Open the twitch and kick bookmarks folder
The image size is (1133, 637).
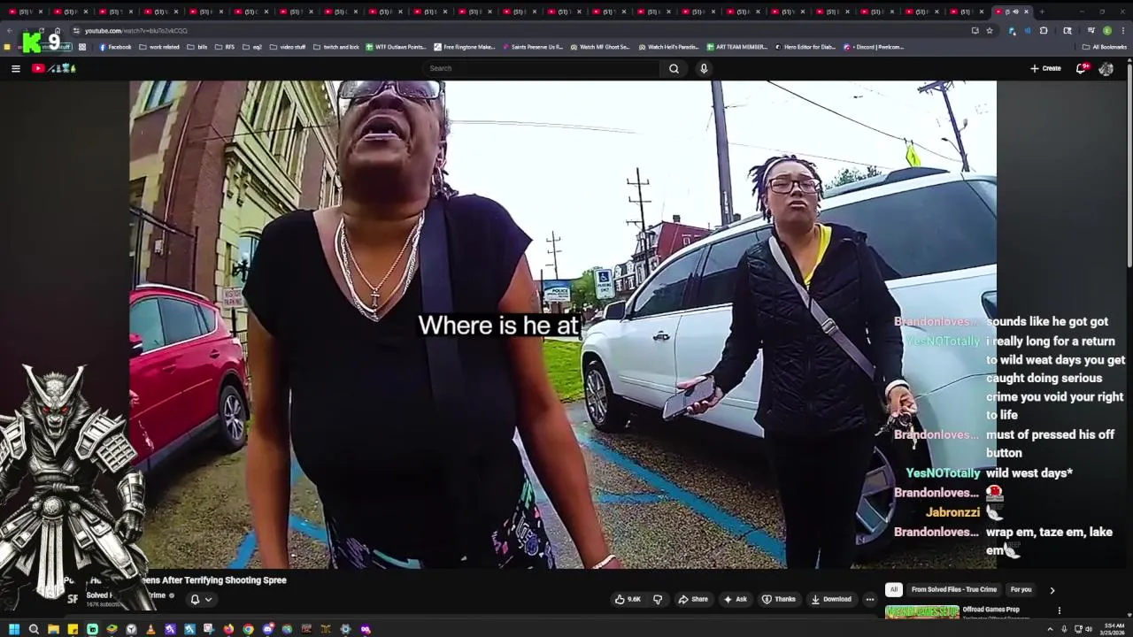coord(335,47)
